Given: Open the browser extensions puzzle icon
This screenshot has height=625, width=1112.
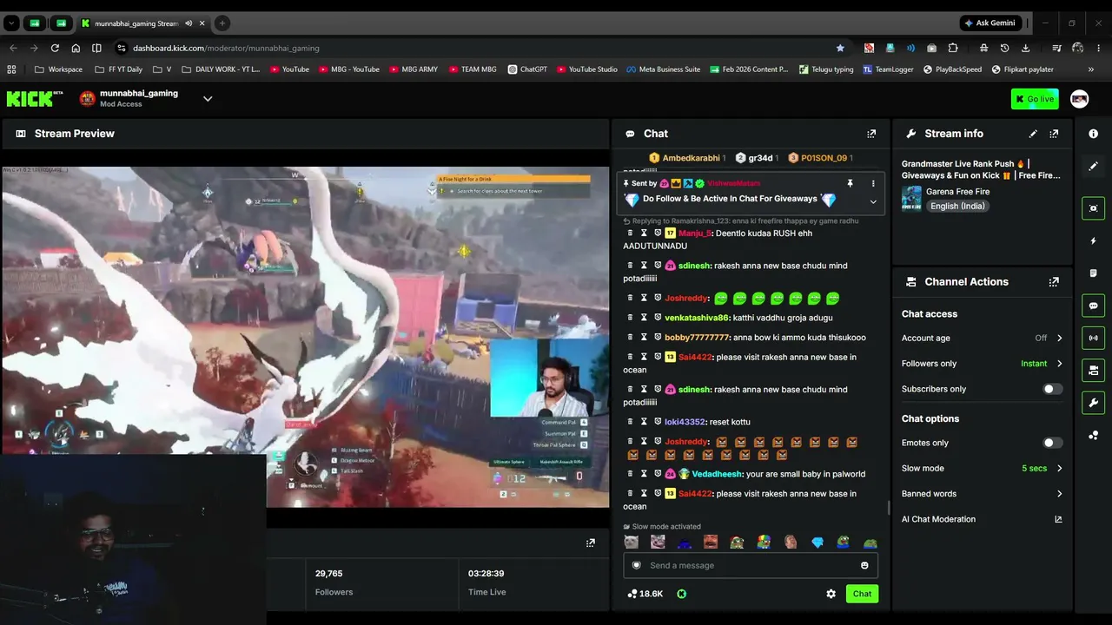Looking at the screenshot, I should (953, 48).
